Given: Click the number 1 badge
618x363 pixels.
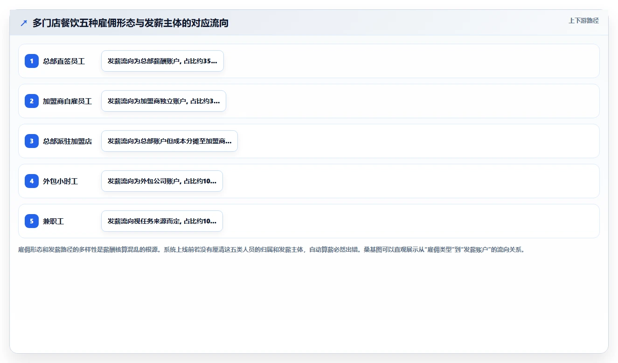Looking at the screenshot, I should point(32,61).
